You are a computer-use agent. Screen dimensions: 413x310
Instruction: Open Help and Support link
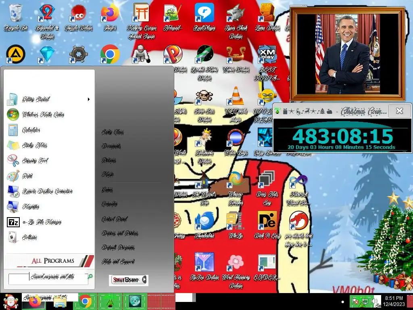[118, 262]
